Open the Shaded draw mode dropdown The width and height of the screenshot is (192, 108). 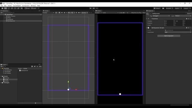point(48,13)
